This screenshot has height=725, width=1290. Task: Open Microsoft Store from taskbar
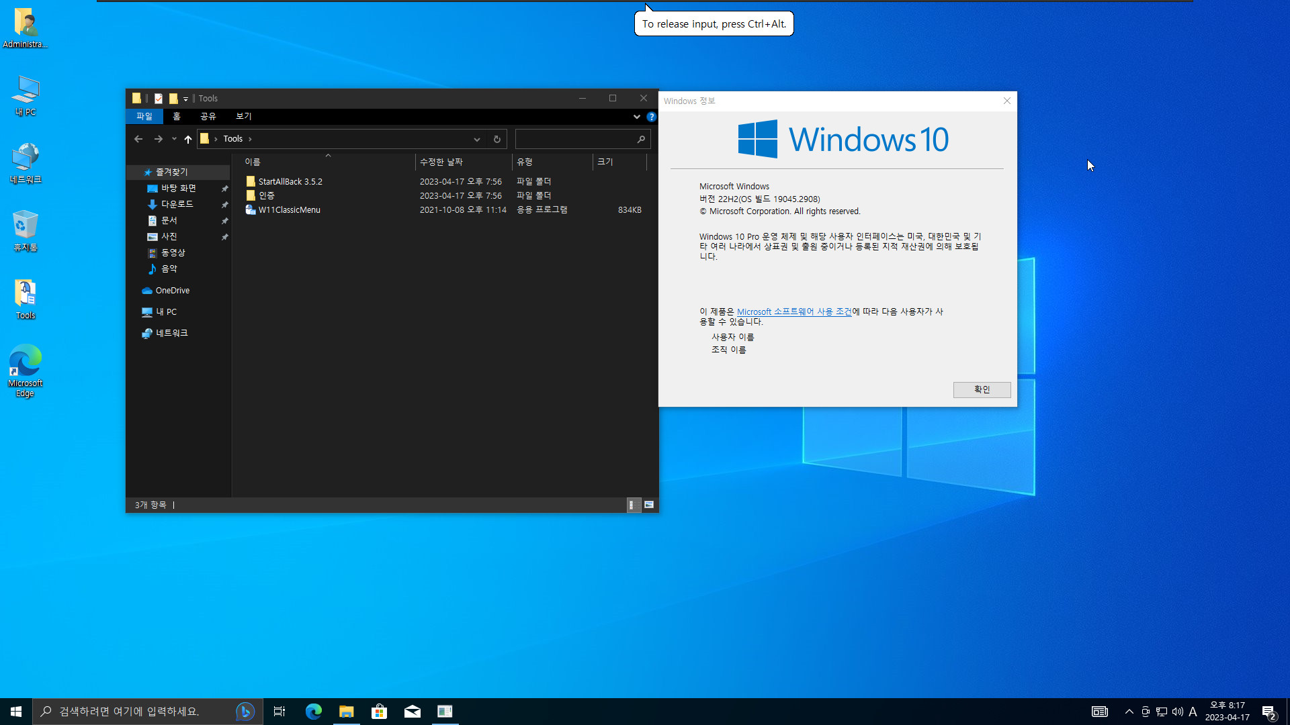click(380, 712)
